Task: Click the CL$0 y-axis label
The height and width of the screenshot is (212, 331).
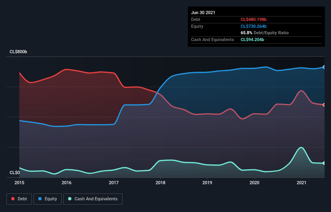Action: (15, 173)
